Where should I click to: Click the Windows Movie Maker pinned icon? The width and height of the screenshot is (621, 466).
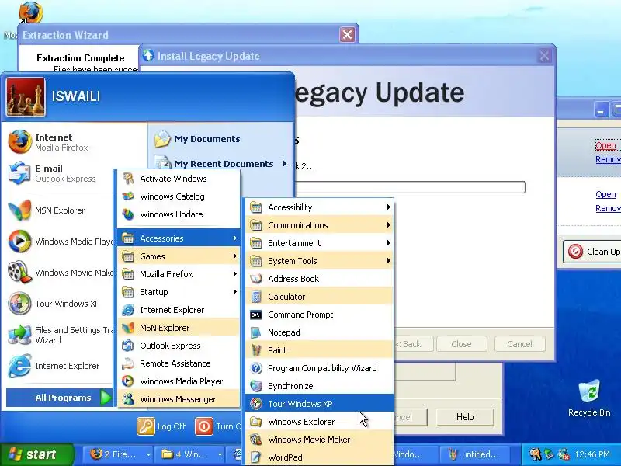[x=20, y=273]
